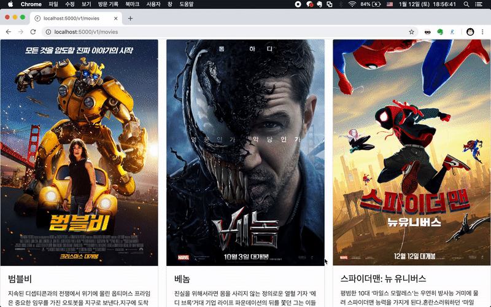Open the 파일 menu
The image size is (491, 307).
click(53, 4)
